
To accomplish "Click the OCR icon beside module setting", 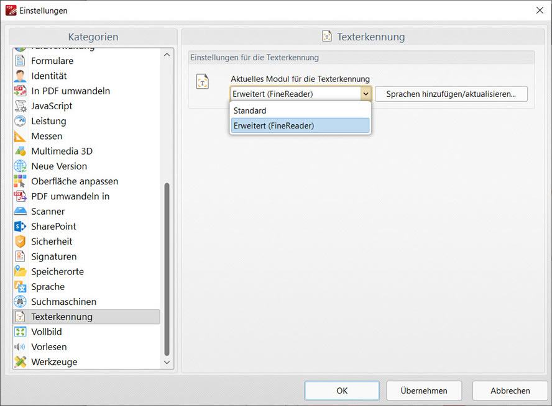I will tap(203, 81).
